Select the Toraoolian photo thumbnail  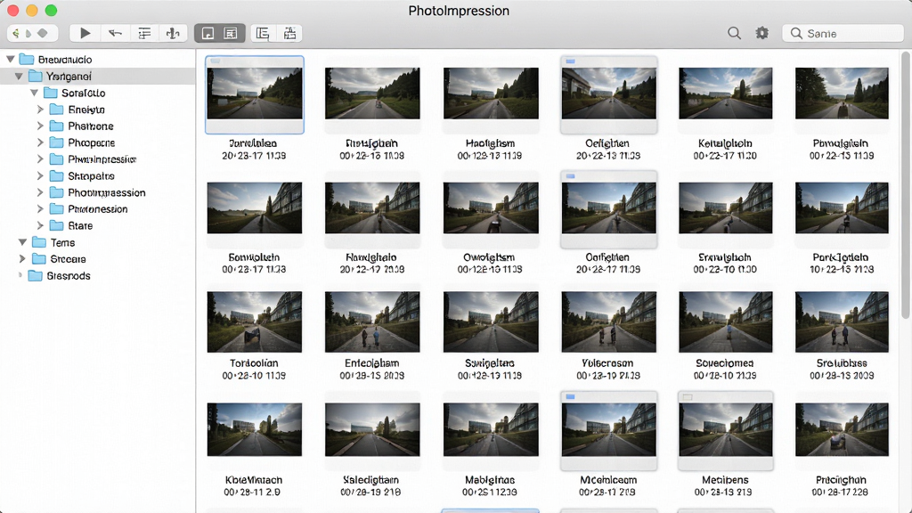(x=254, y=322)
